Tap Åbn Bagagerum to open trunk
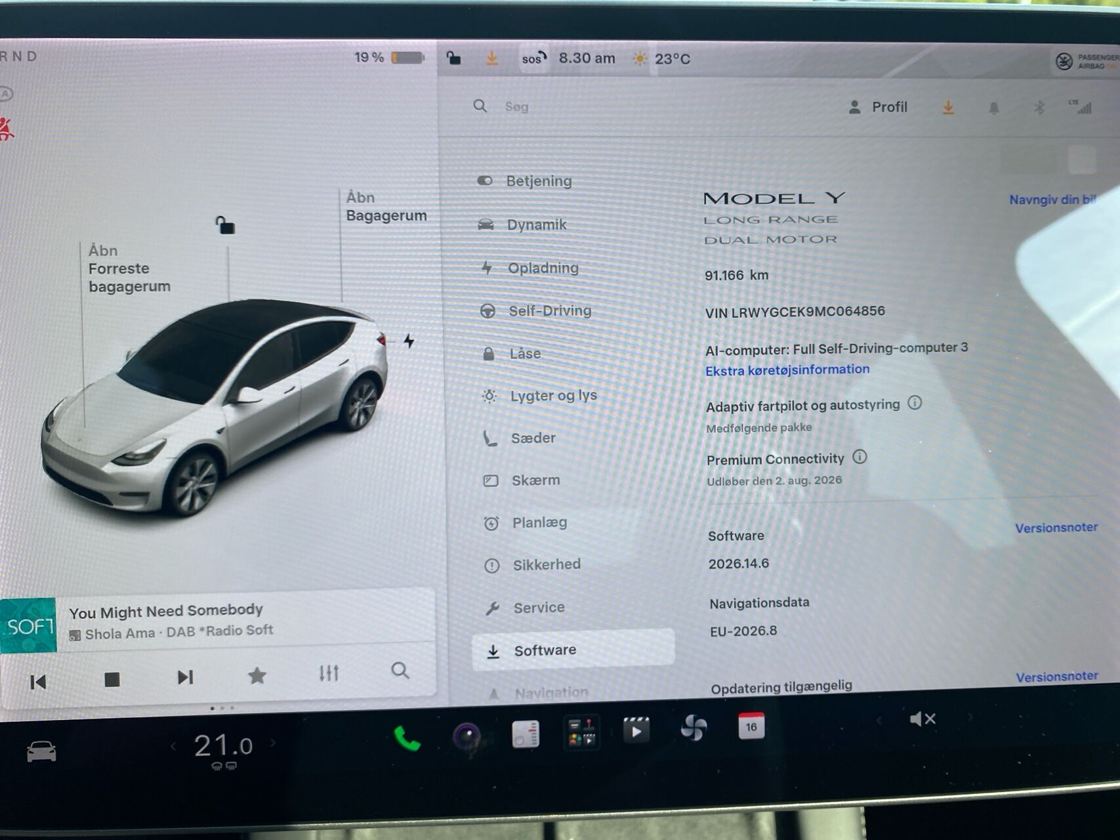 [386, 207]
